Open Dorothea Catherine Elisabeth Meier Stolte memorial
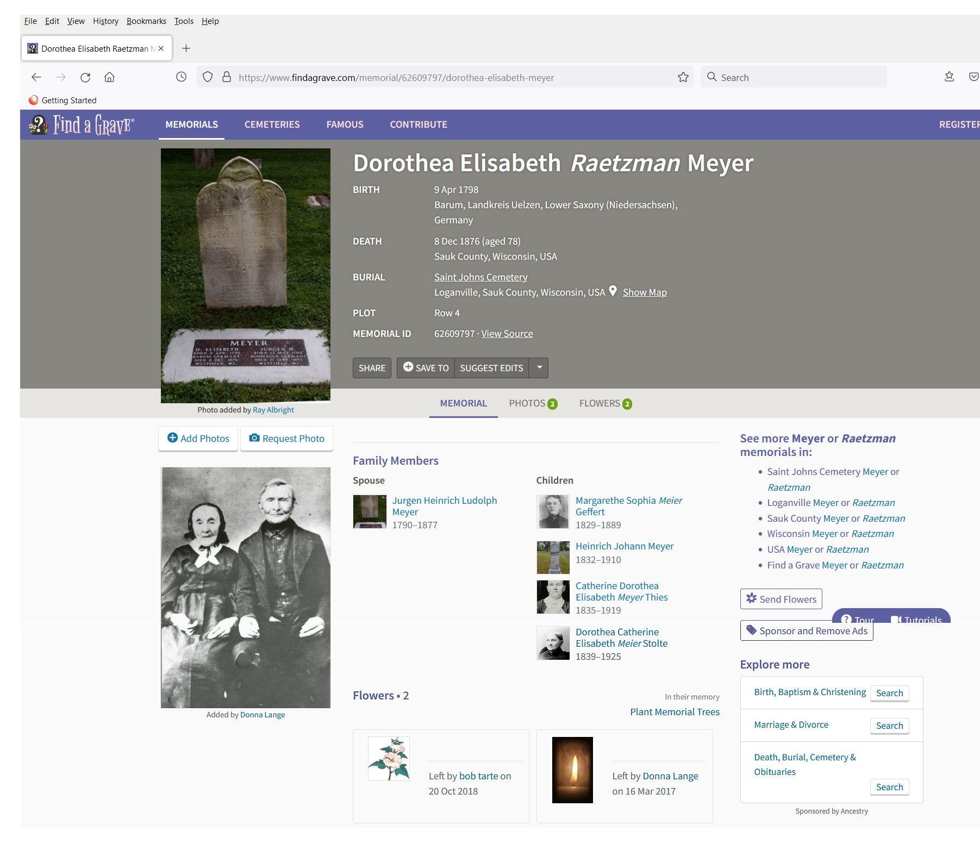The height and width of the screenshot is (844, 980). [622, 637]
